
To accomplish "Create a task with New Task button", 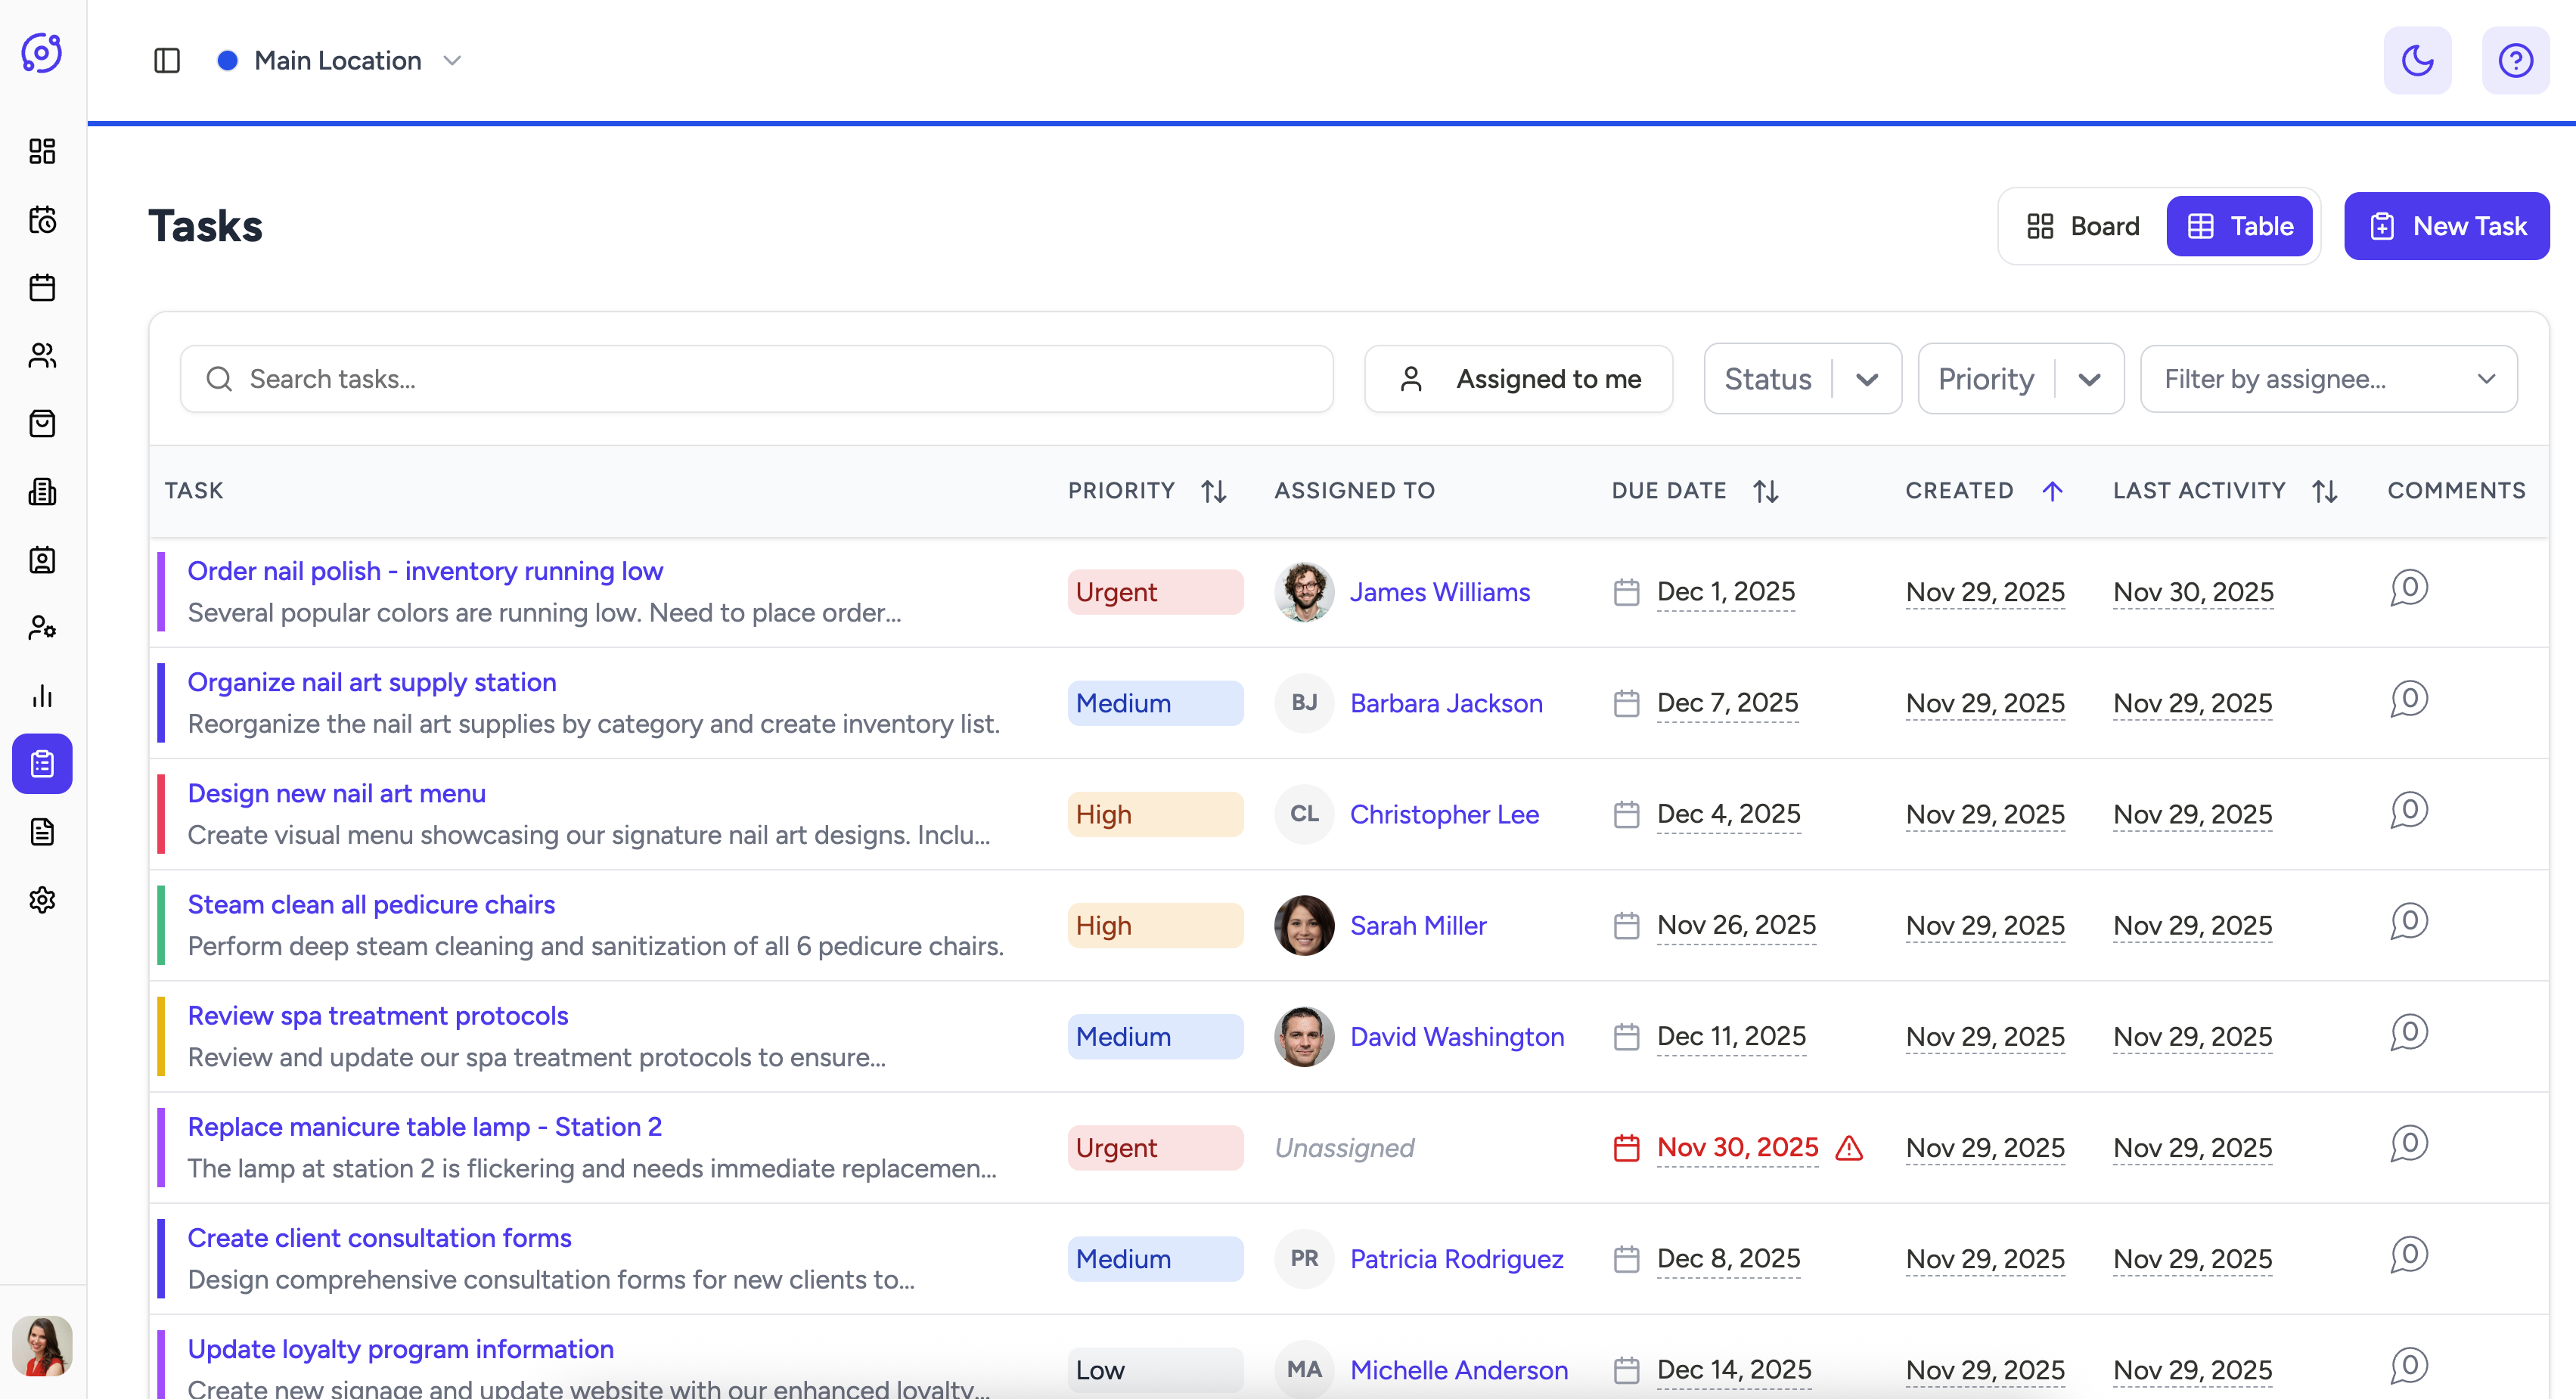I will 2446,226.
